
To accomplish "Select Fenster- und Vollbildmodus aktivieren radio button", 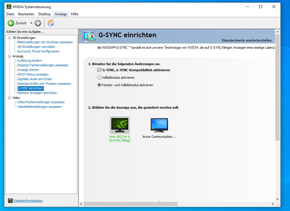I will pos(99,85).
